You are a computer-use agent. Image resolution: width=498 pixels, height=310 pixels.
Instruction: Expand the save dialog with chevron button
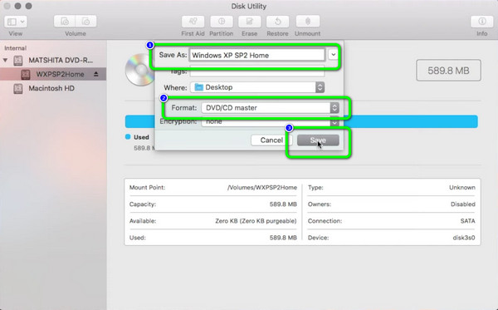tap(333, 55)
